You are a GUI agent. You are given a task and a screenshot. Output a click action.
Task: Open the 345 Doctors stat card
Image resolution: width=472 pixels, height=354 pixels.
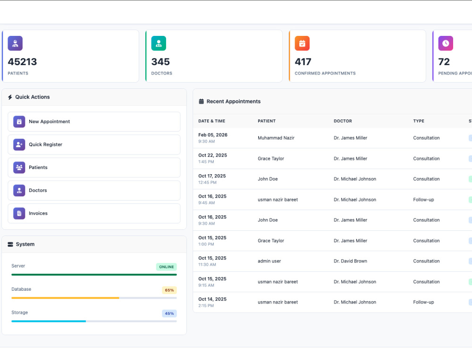point(214,56)
